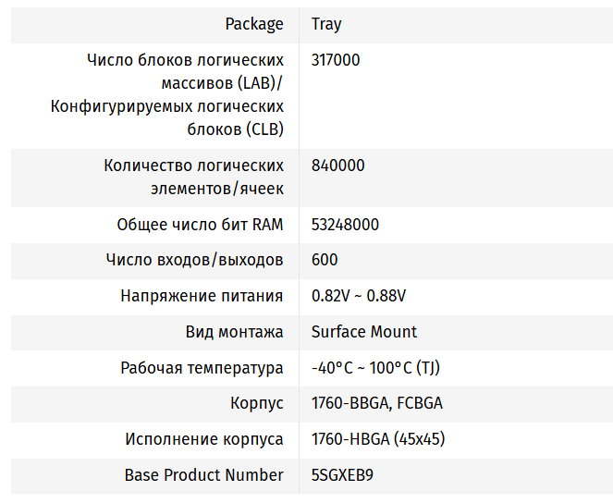Select the Рабочая температура label
The height and width of the screenshot is (503, 613).
tap(202, 368)
